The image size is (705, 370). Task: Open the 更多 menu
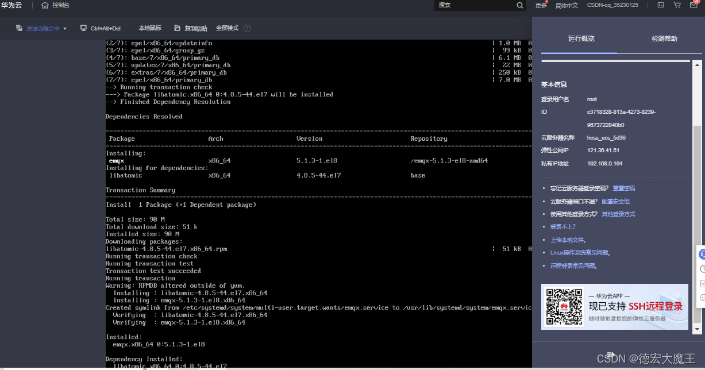click(541, 5)
